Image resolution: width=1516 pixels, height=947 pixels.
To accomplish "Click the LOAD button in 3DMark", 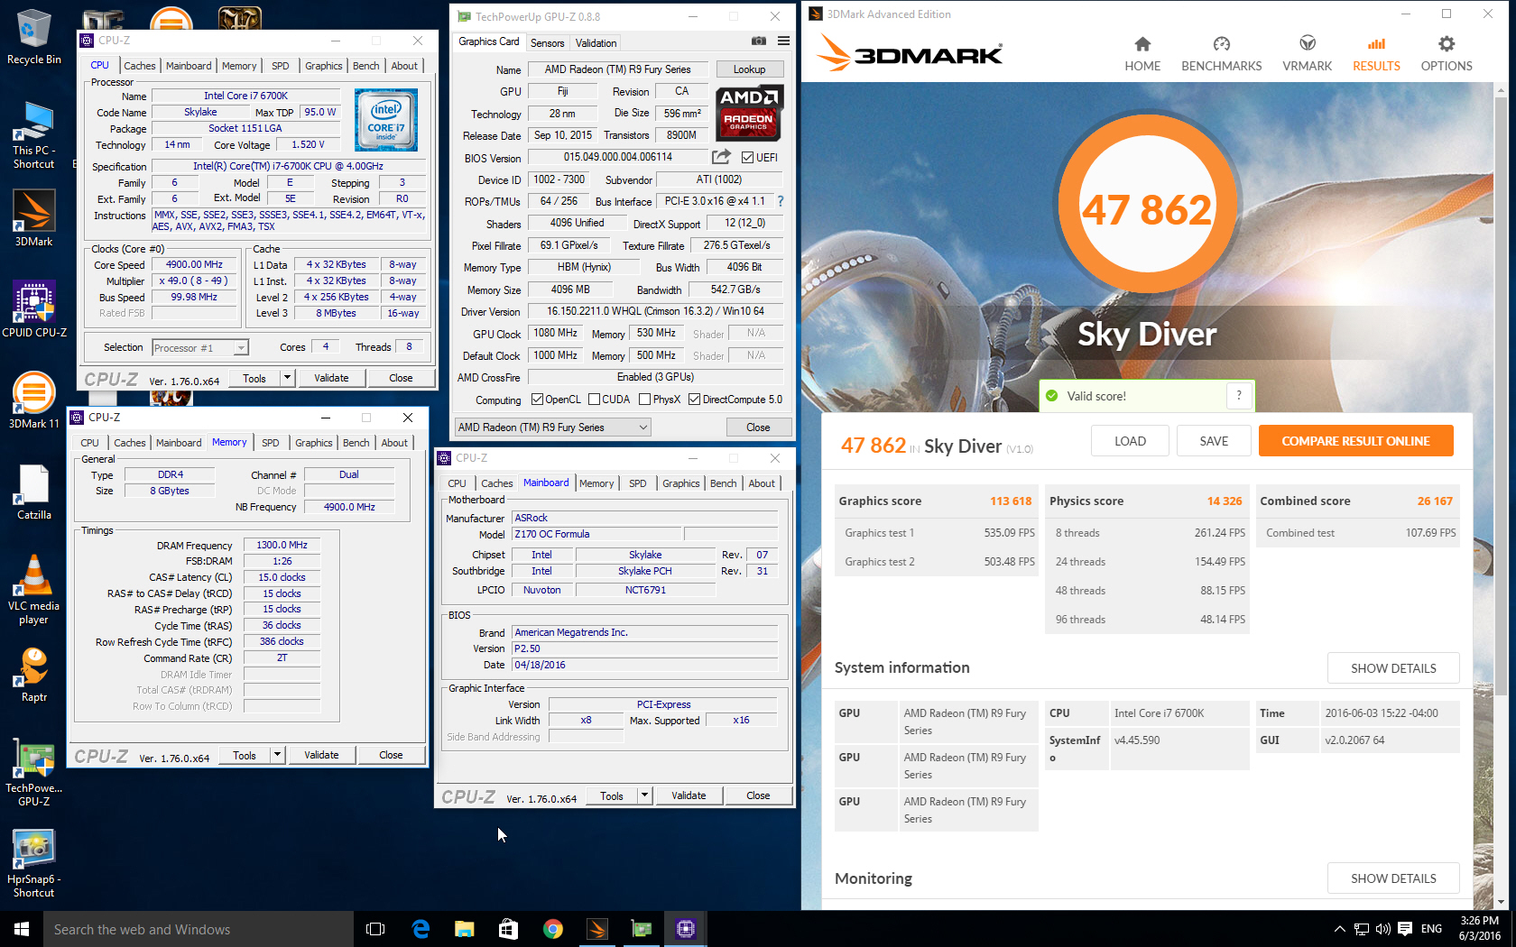I will pyautogui.click(x=1130, y=441).
